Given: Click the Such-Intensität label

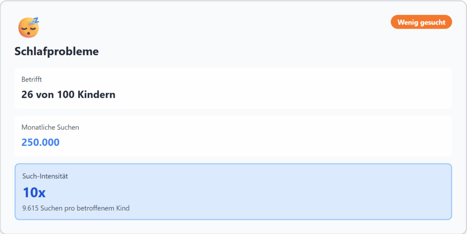Looking at the screenshot, I should click(45, 176).
